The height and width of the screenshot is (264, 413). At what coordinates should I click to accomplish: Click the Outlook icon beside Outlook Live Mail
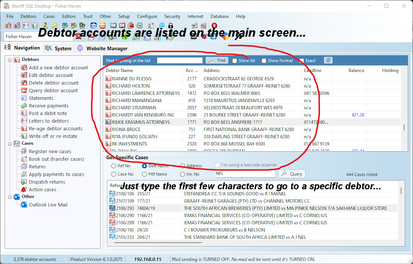(24, 205)
